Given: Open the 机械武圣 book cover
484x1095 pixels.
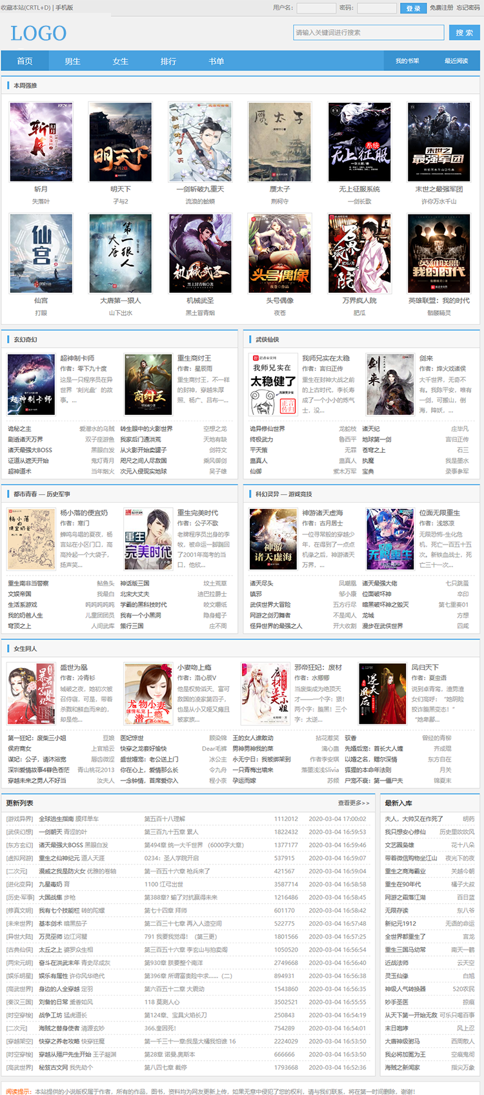Looking at the screenshot, I should point(200,253).
